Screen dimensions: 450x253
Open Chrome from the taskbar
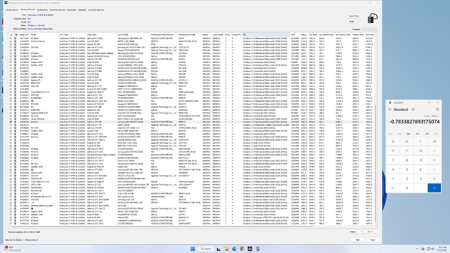242,249
